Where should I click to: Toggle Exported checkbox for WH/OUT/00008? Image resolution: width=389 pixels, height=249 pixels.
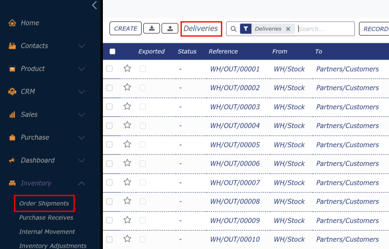pyautogui.click(x=143, y=202)
